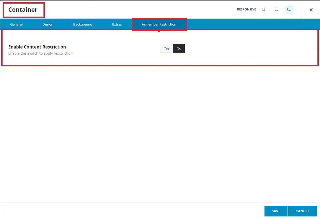This screenshot has height=219, width=320.
Task: Click the active tab pointer under Armember Restriction
Action: tap(159, 31)
